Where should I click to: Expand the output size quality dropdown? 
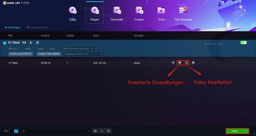click(x=78, y=49)
